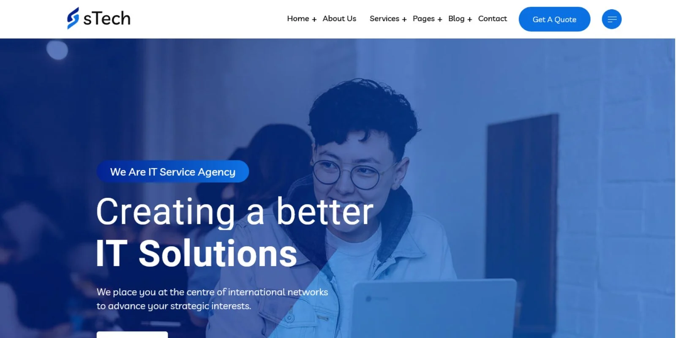Select the We Are IT Service Agency badge

[x=173, y=172]
